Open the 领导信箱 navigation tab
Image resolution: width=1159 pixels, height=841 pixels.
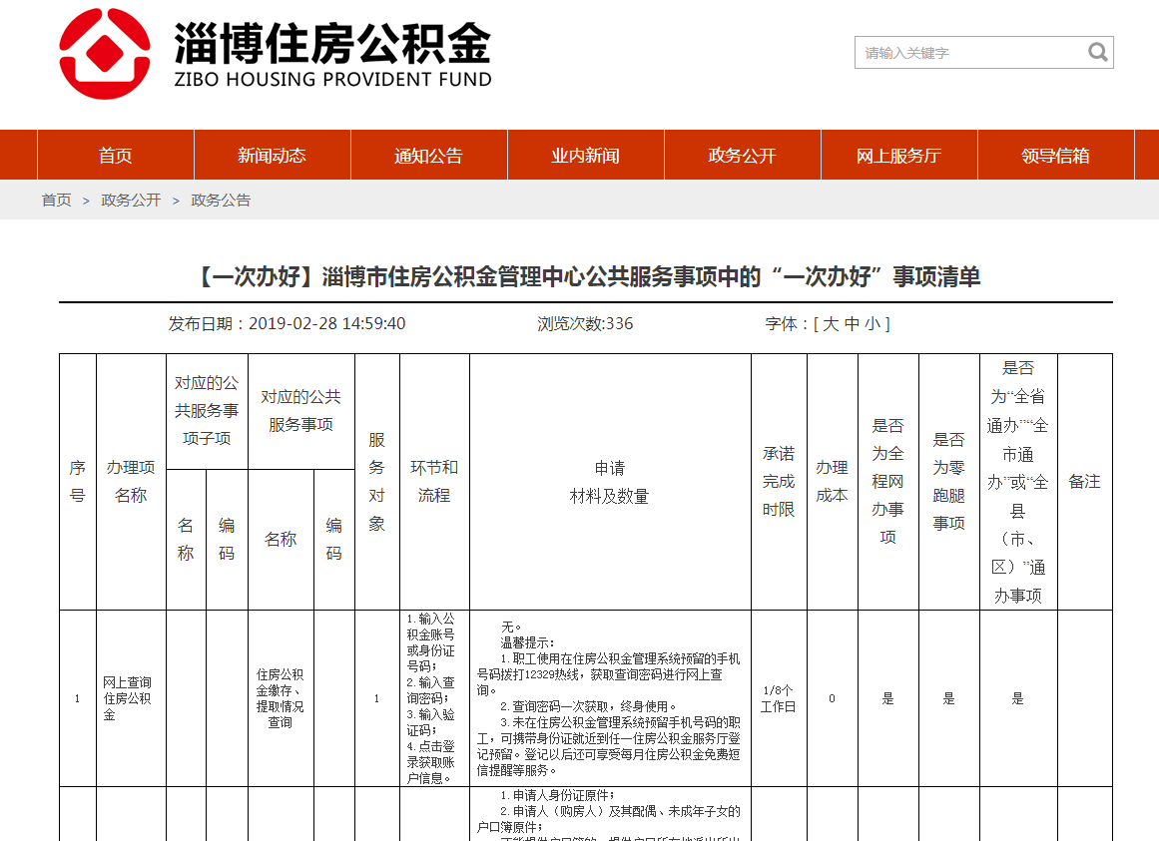pos(1055,155)
